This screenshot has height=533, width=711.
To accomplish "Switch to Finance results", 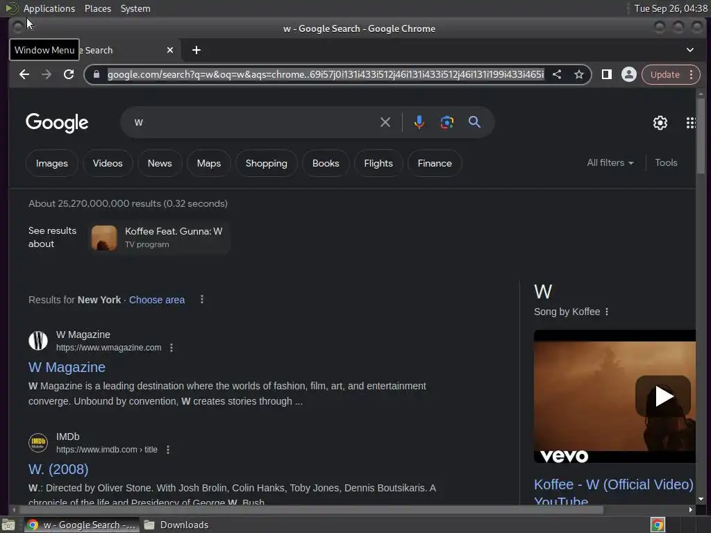I will coord(435,163).
